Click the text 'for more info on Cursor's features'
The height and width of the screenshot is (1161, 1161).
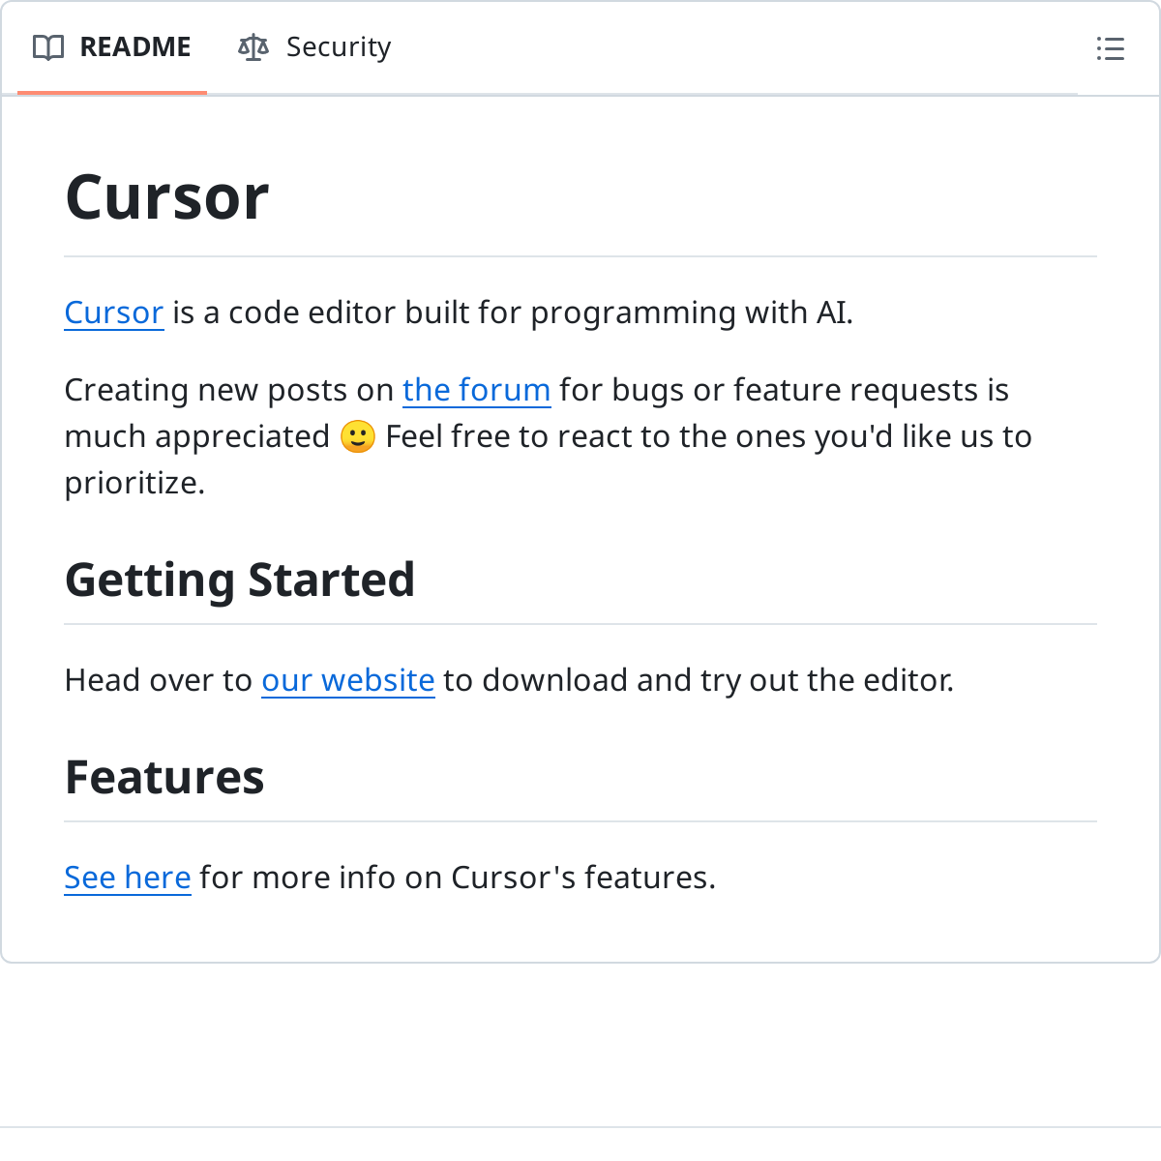click(x=457, y=878)
